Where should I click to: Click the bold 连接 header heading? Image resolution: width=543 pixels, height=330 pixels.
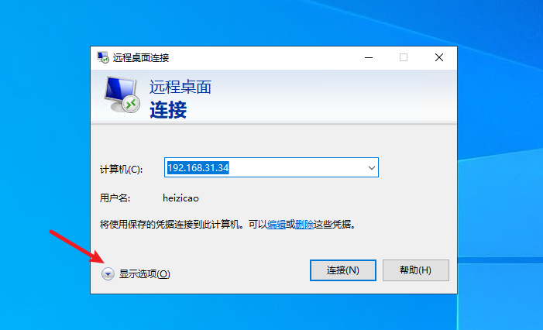tap(168, 110)
